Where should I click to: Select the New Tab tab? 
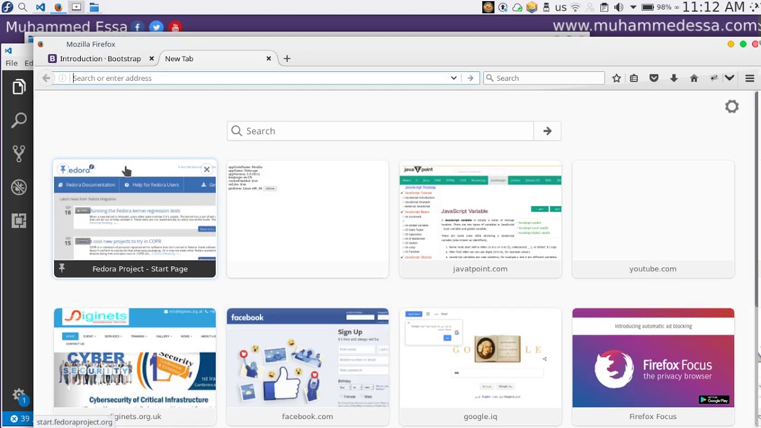pyautogui.click(x=211, y=59)
